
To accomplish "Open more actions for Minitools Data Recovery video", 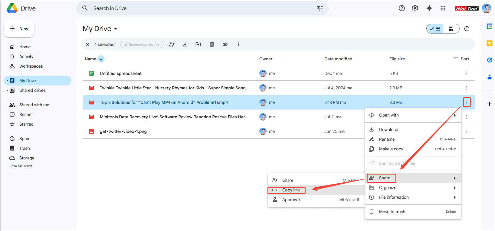I will tap(467, 117).
